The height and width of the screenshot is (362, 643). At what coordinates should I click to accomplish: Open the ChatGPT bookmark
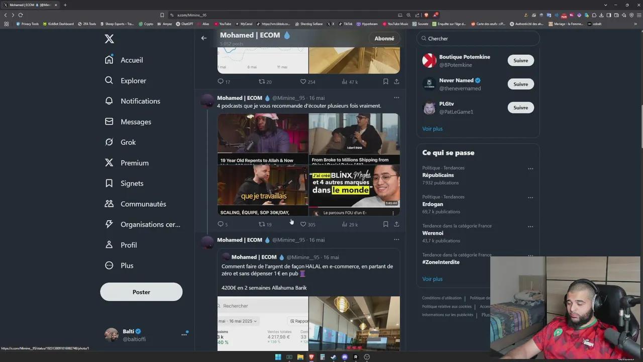[184, 24]
